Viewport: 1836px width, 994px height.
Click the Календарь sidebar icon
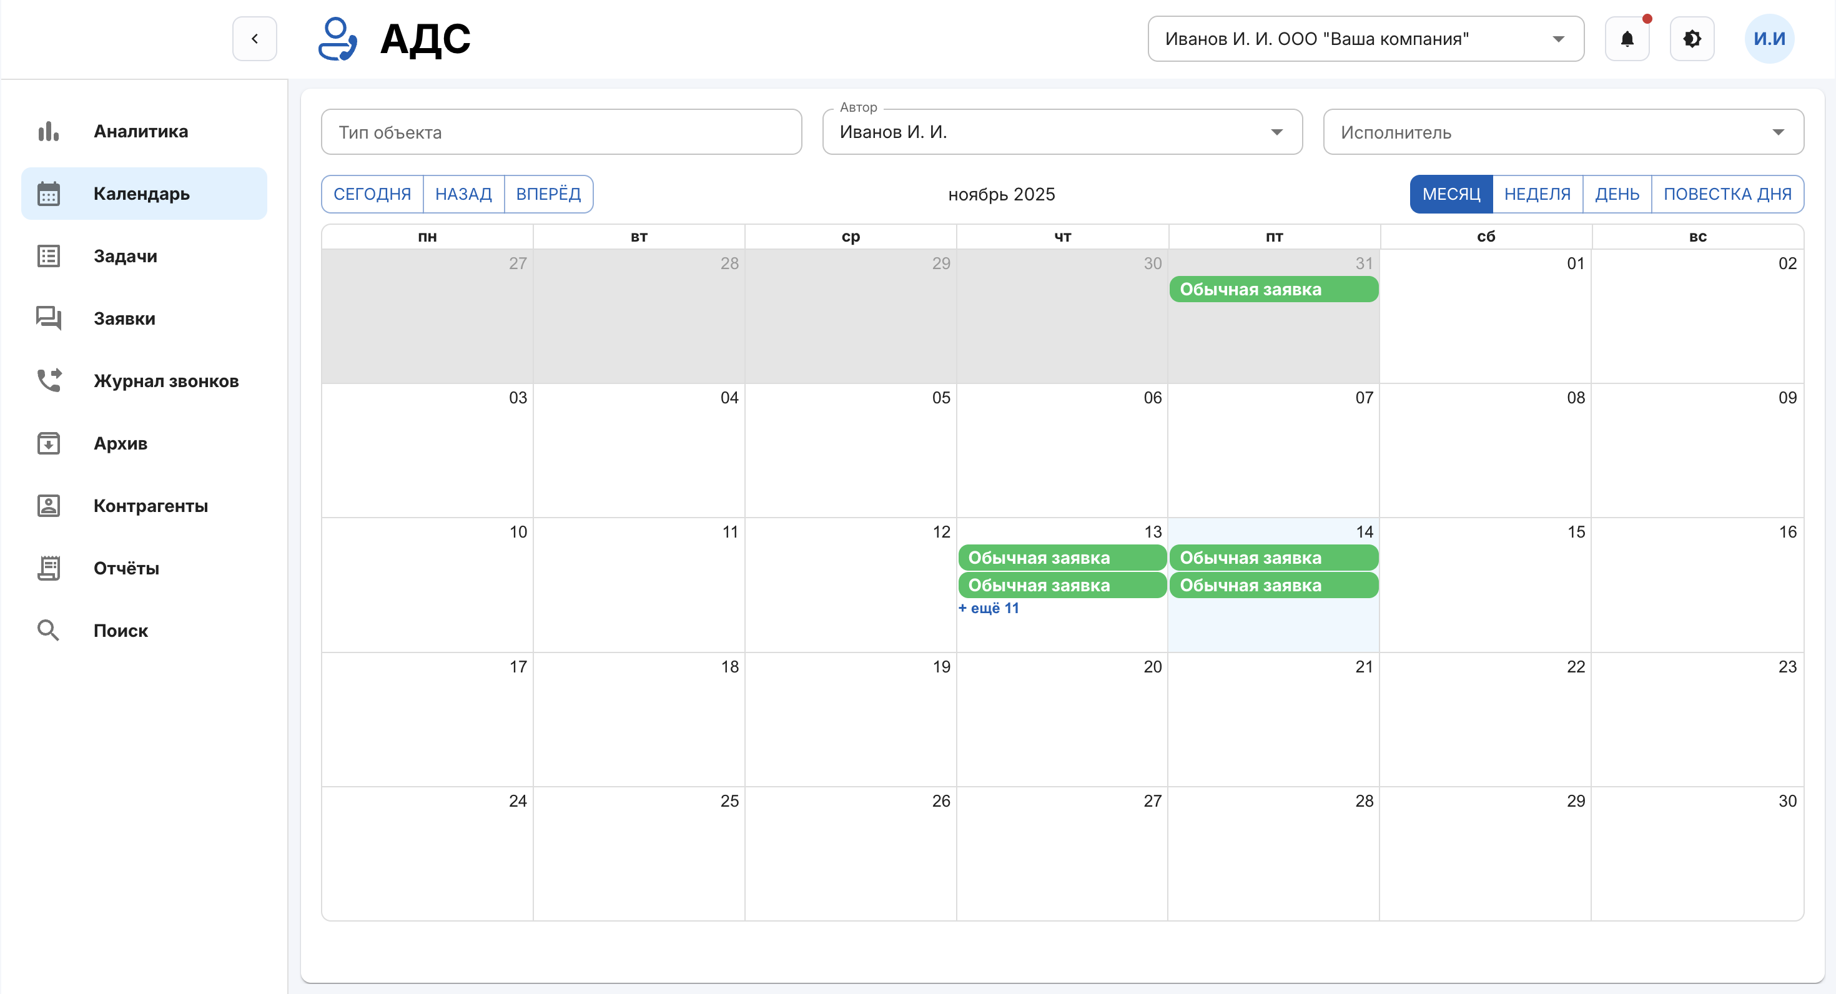click(x=49, y=194)
